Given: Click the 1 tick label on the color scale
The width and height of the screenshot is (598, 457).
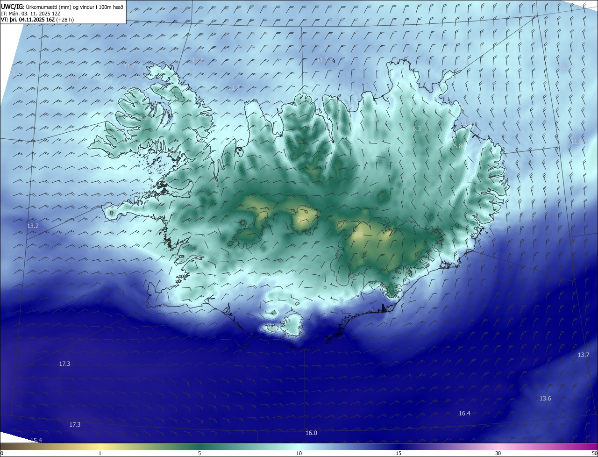Looking at the screenshot, I should click(x=100, y=453).
